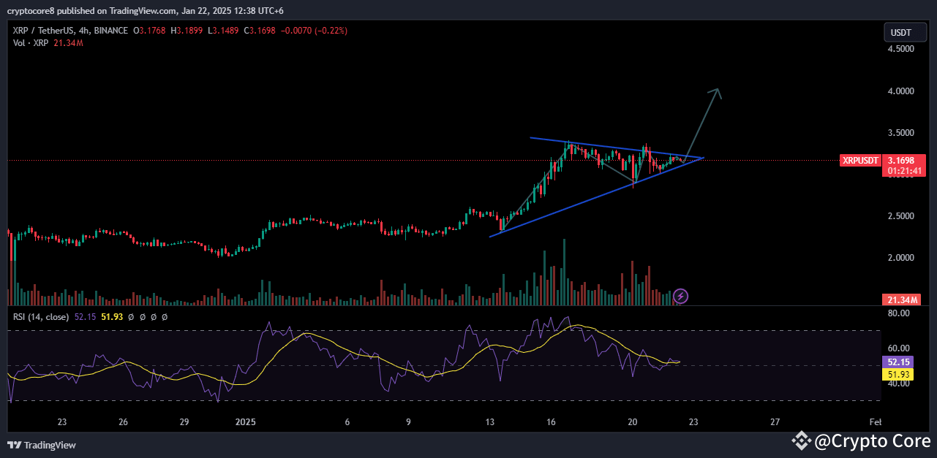Click the 4.0000 price axis label

click(900, 91)
